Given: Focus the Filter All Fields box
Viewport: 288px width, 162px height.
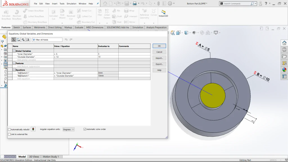Looking at the screenshot, I should point(47,40).
